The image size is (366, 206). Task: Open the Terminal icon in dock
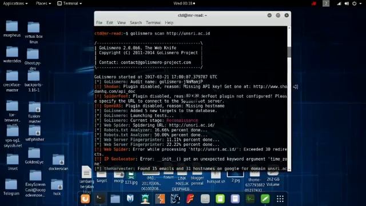(100, 199)
